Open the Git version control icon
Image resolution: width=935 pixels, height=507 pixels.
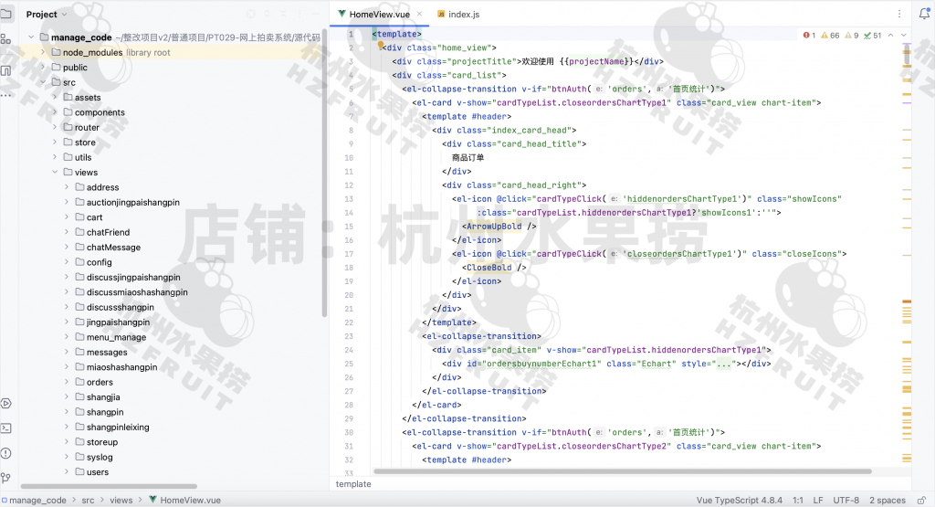click(x=6, y=475)
